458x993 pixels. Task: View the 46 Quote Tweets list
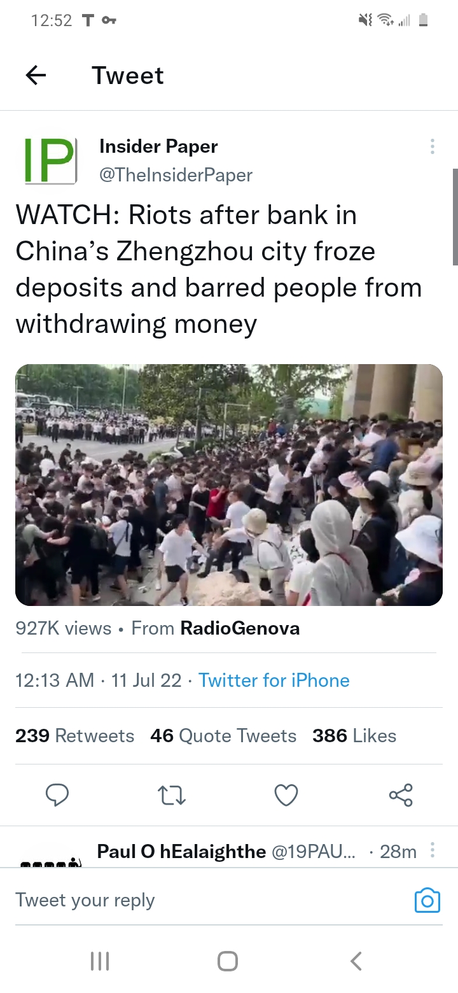[223, 736]
